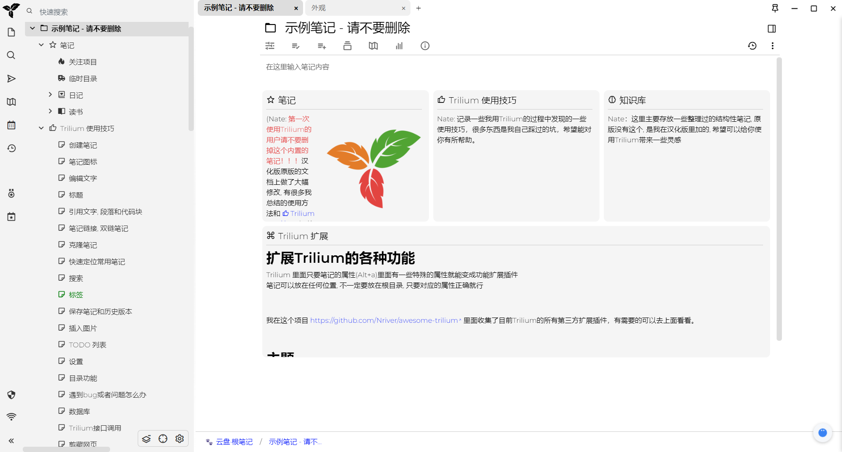The width and height of the screenshot is (842, 452).
Task: Collapse the Trilium 使用技巧 tree node
Action: coord(41,128)
